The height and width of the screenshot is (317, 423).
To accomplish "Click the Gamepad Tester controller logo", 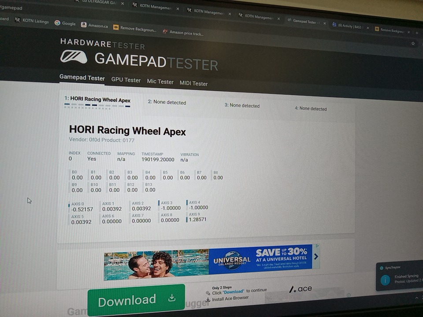I will (74, 57).
